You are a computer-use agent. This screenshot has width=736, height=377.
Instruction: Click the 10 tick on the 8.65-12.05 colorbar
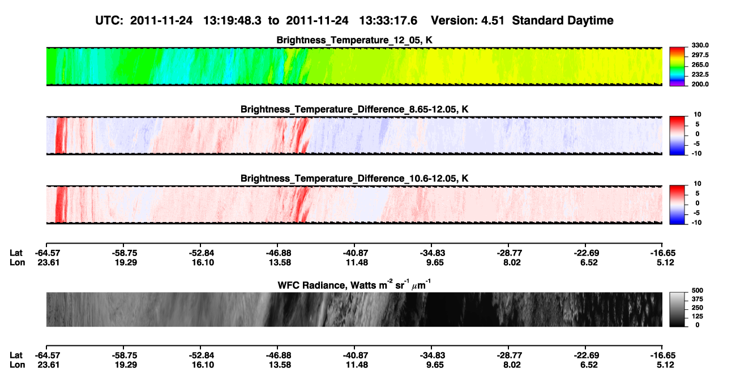(x=698, y=115)
